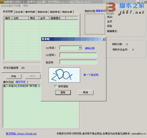The height and width of the screenshot is (138, 147).
Task: Click the 登陆 button
Action: click(63, 92)
